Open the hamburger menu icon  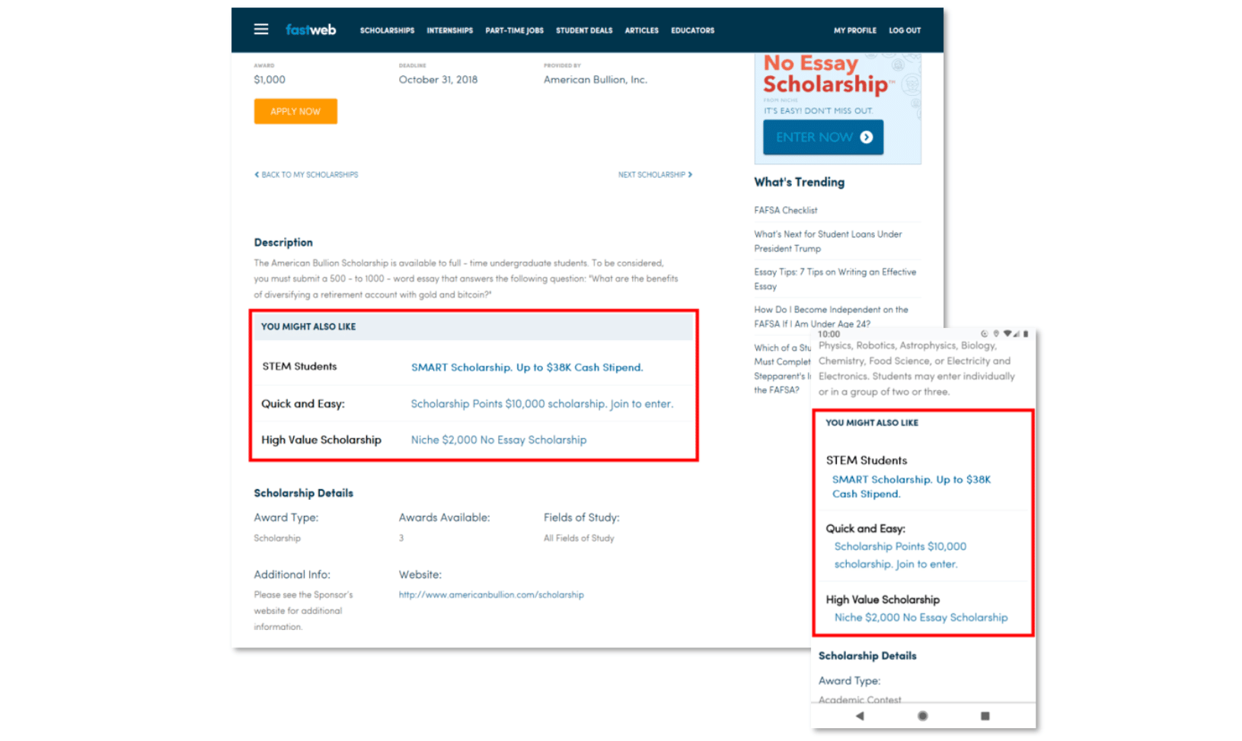[x=261, y=30]
